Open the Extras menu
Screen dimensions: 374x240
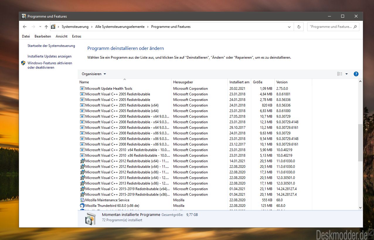(76, 36)
